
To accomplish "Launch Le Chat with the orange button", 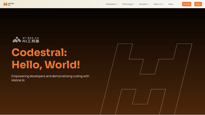I will [187, 4].
